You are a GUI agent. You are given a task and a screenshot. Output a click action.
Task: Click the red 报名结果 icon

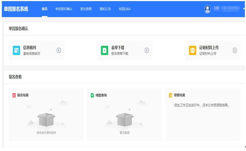[x=14, y=95]
